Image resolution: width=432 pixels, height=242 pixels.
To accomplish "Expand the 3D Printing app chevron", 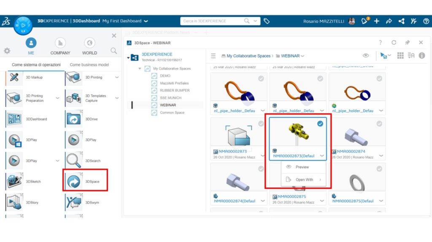I will [117, 78].
